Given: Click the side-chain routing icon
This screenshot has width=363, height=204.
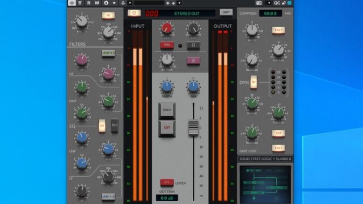Looking at the screenshot, I should pos(123,3).
